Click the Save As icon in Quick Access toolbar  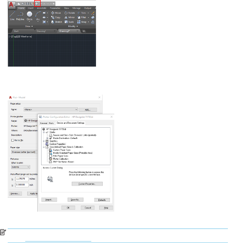pos(32,4)
